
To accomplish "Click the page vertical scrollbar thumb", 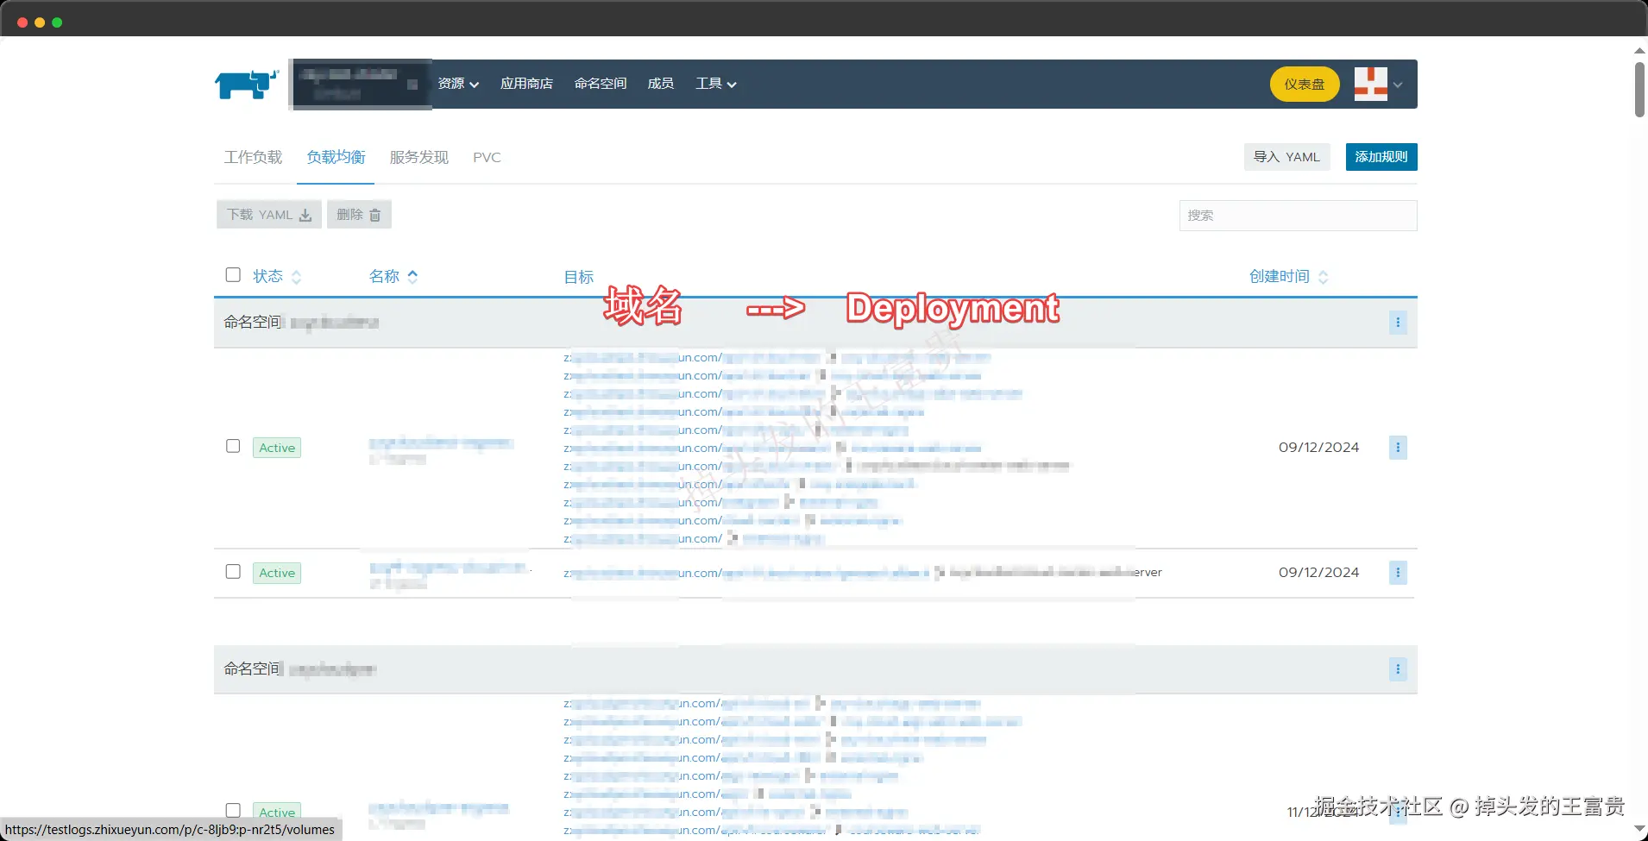I will click(1639, 90).
